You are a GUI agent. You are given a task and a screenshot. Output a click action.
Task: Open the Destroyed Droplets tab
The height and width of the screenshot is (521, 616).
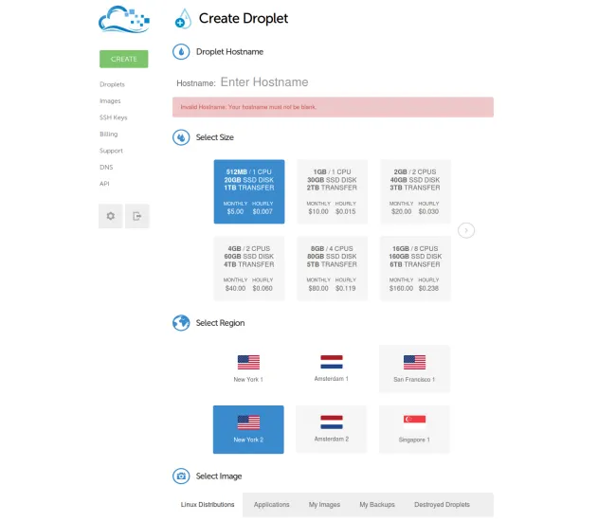coord(442,505)
